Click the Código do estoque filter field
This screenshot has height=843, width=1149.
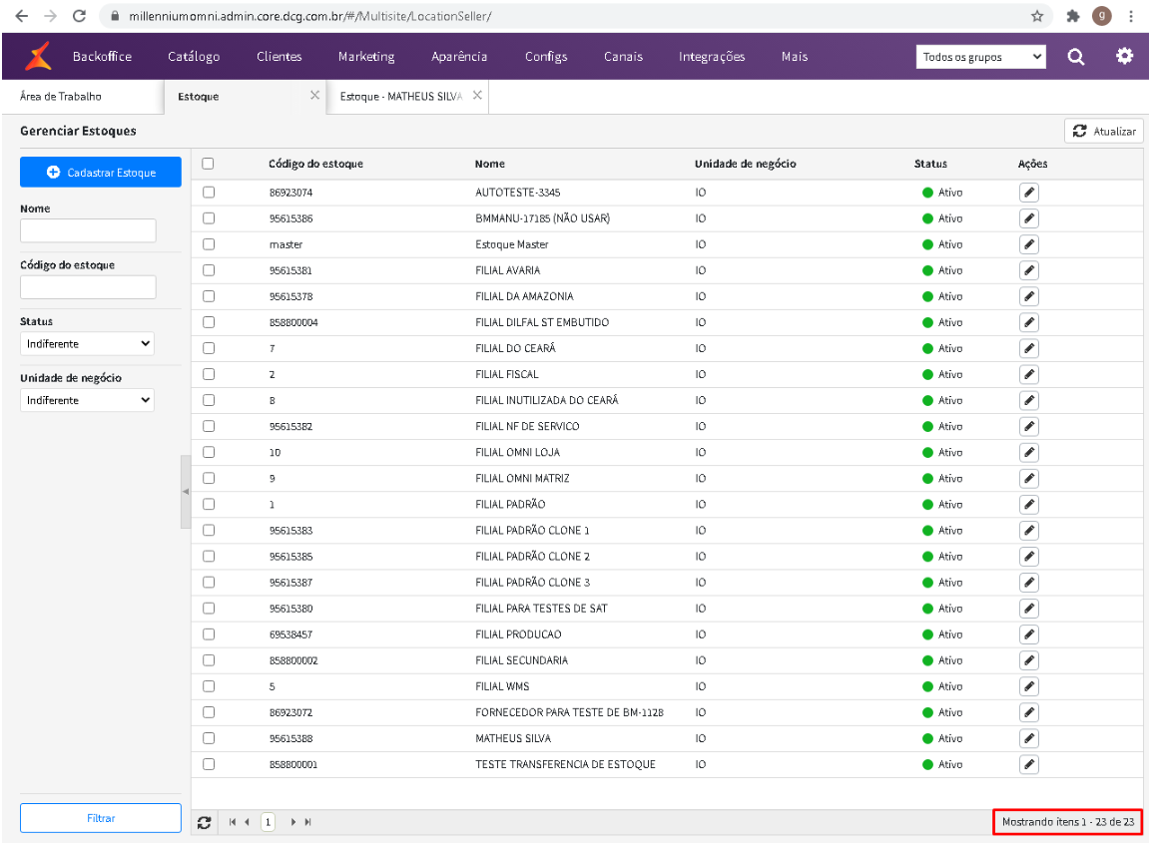coord(88,287)
